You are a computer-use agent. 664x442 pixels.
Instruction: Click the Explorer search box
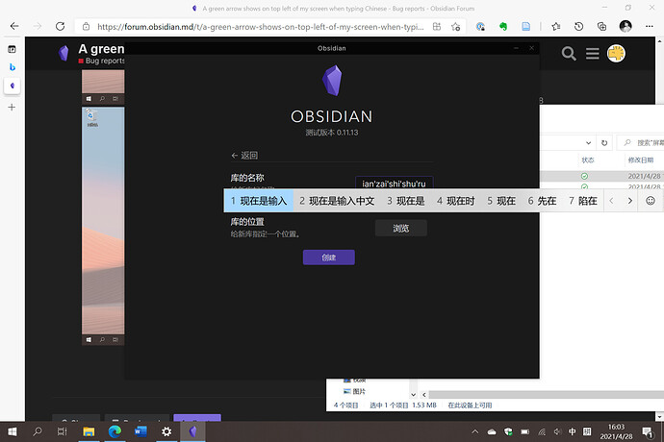click(641, 143)
